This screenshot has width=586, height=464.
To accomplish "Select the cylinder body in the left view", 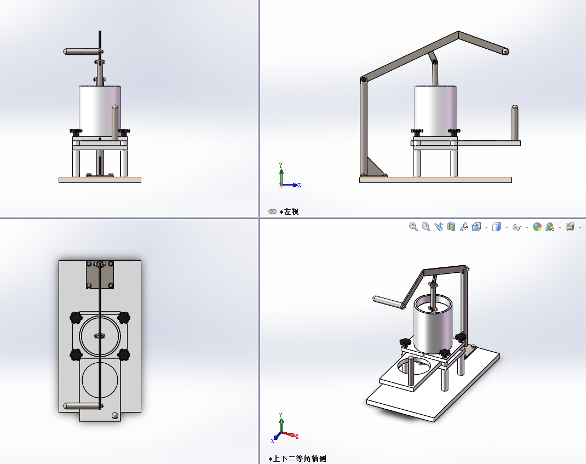I will 435,110.
